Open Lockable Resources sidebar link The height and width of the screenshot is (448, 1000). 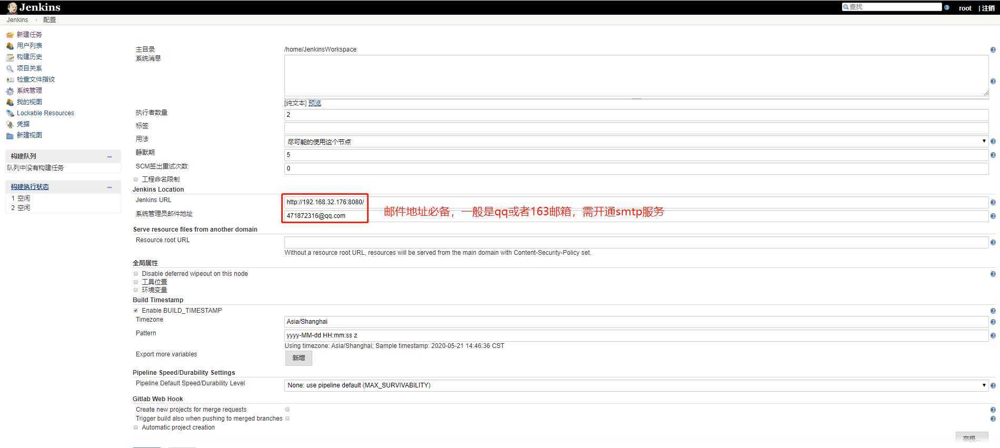45,113
